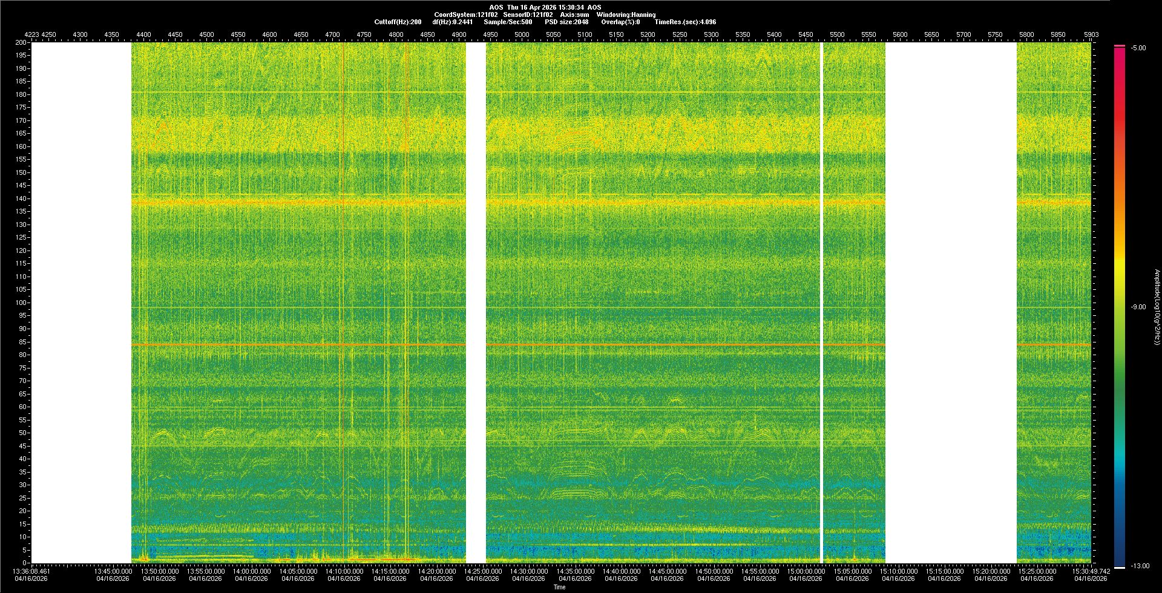Click the 100 Hz tick label on the left axis
Image resolution: width=1162 pixels, height=593 pixels.
[x=21, y=303]
